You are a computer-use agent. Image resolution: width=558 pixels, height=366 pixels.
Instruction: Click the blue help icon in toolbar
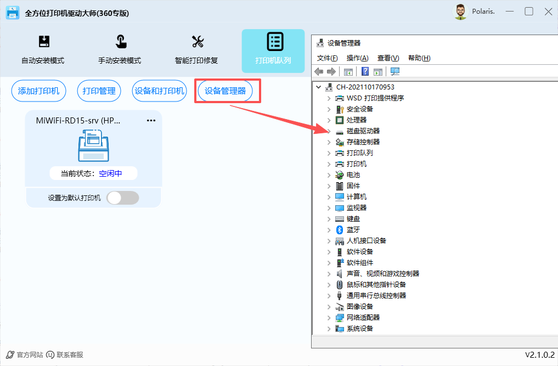[364, 72]
